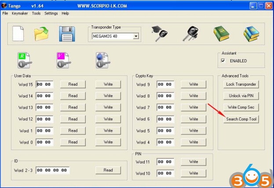Open the Keymaker menu

click(20, 14)
